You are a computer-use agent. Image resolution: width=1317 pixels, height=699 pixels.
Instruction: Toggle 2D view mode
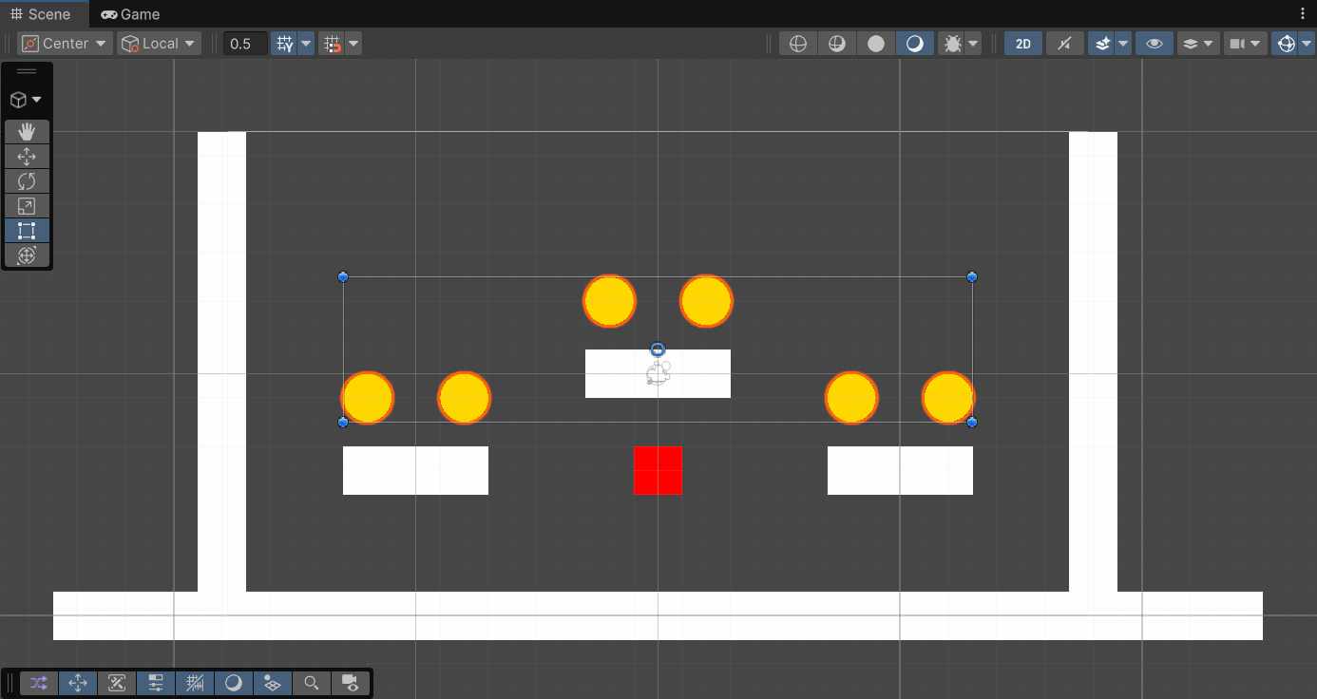click(1022, 43)
